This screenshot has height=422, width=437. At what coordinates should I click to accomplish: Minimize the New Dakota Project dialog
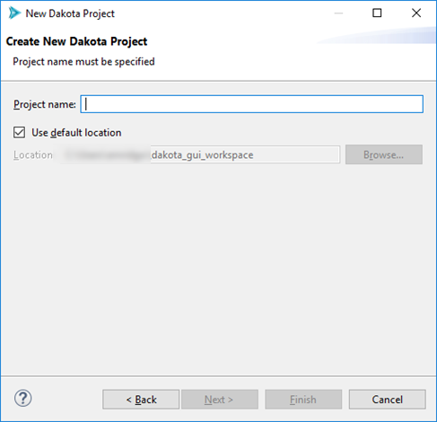coord(338,13)
